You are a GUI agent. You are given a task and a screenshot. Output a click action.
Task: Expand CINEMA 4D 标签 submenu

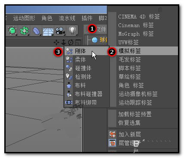(x=139, y=17)
